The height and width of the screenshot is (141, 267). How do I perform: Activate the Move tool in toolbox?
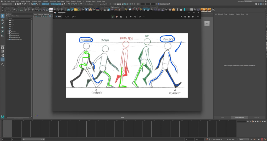[2, 28]
